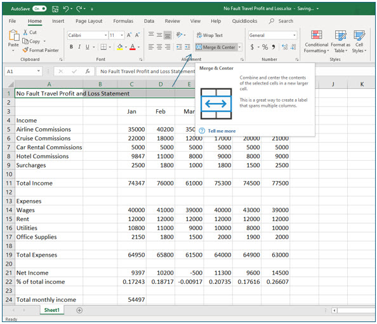Image resolution: width=377 pixels, height=324 pixels.
Task: Toggle Underline formatting
Action: coord(88,47)
